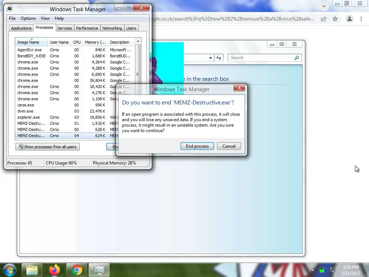The image size is (369, 277).
Task: Open the Windows Start button
Action: click(x=9, y=270)
